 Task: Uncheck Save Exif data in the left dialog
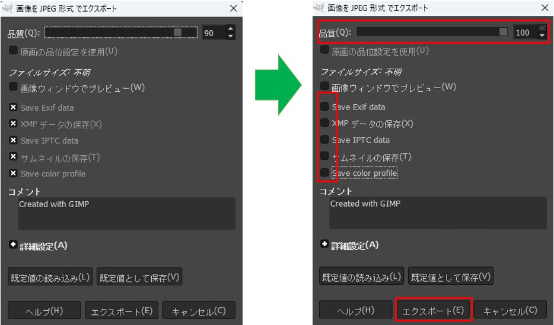click(x=13, y=107)
